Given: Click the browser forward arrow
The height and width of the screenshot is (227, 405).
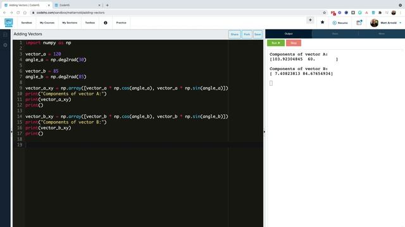Looking at the screenshot, I should 11,13.
